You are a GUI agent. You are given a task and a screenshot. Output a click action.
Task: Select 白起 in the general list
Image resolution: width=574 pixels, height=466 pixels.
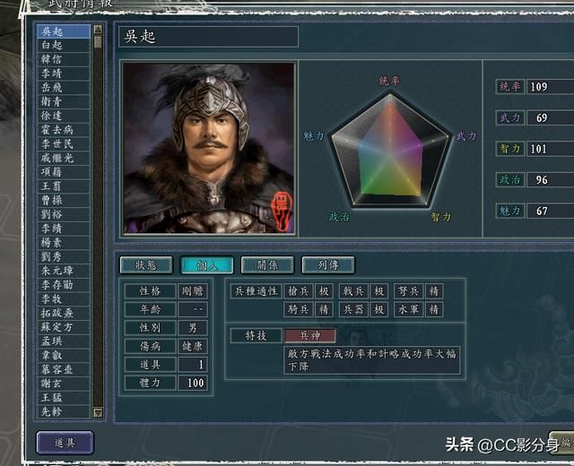tap(64, 46)
